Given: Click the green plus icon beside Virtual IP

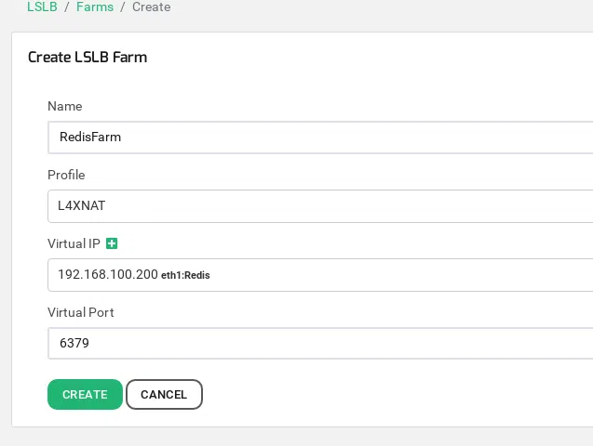Looking at the screenshot, I should pyautogui.click(x=112, y=243).
